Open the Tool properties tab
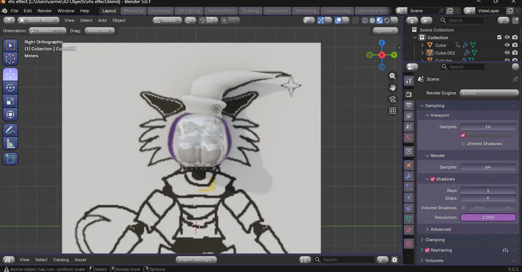The image size is (522, 272). (x=409, y=80)
